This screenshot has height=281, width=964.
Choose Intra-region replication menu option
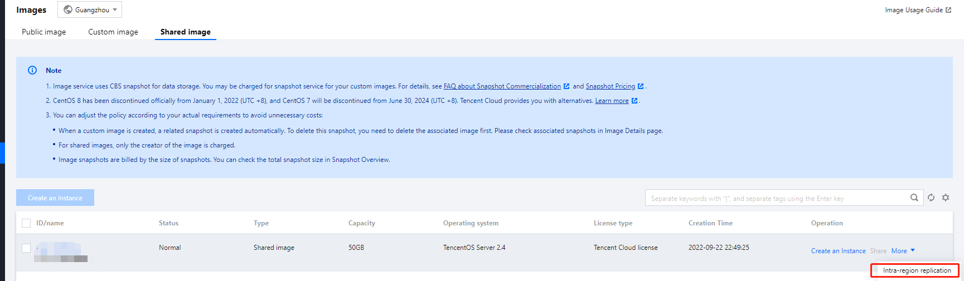click(x=917, y=270)
